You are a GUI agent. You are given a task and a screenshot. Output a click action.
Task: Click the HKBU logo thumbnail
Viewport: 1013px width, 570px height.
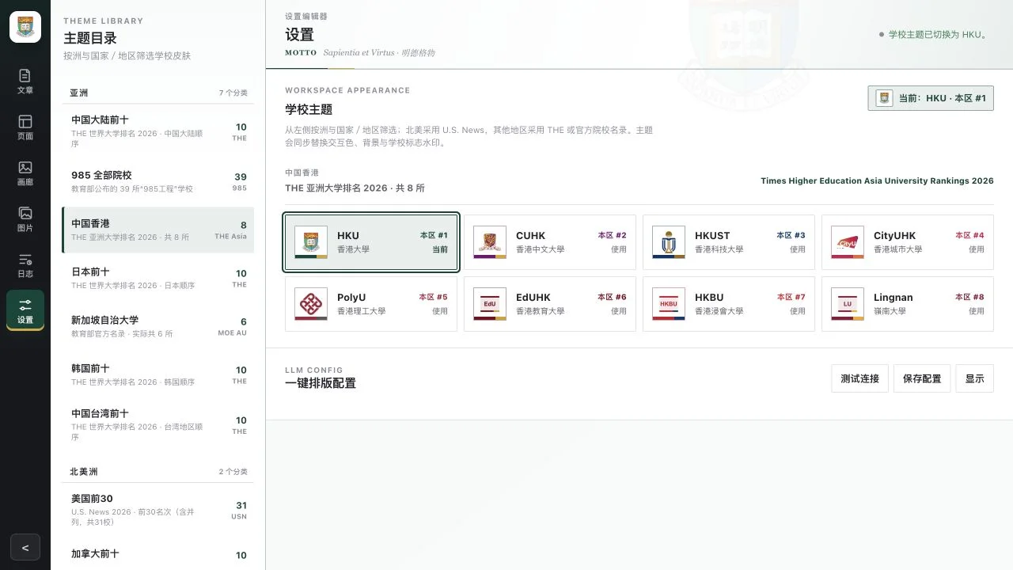click(669, 304)
